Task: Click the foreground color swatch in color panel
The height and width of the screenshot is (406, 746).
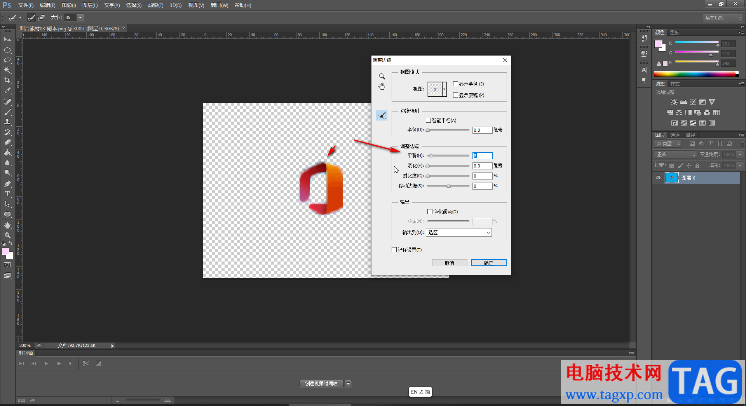Action: click(x=658, y=44)
